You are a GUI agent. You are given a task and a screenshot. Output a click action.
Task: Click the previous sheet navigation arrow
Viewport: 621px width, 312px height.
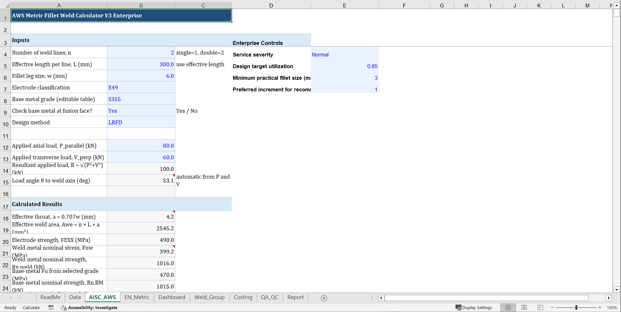pyautogui.click(x=10, y=297)
